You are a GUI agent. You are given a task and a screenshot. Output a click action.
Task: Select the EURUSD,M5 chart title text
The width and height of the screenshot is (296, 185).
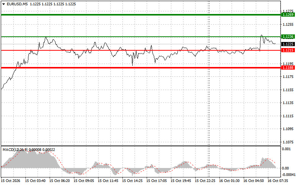pos(17,4)
